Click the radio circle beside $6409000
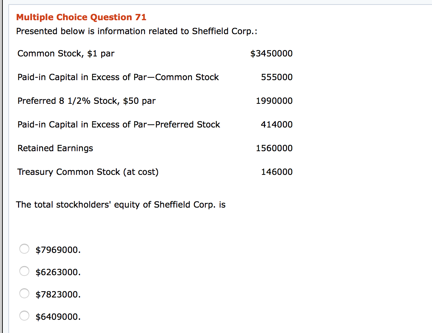This screenshot has height=333, width=432. pyautogui.click(x=24, y=316)
